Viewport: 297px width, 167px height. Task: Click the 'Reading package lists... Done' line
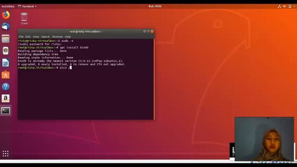point(42,51)
